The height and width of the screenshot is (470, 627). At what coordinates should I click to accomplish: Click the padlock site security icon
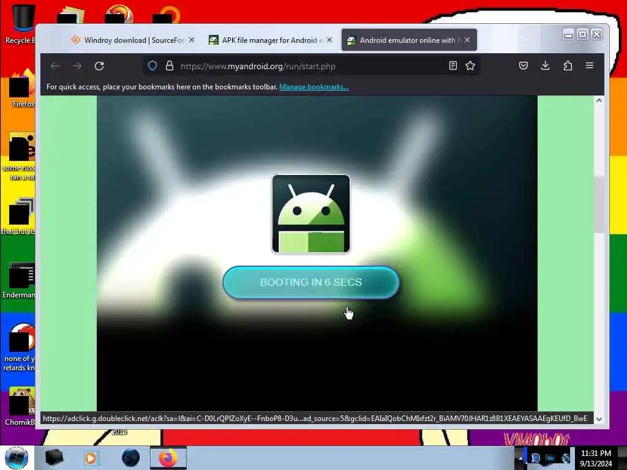(170, 66)
